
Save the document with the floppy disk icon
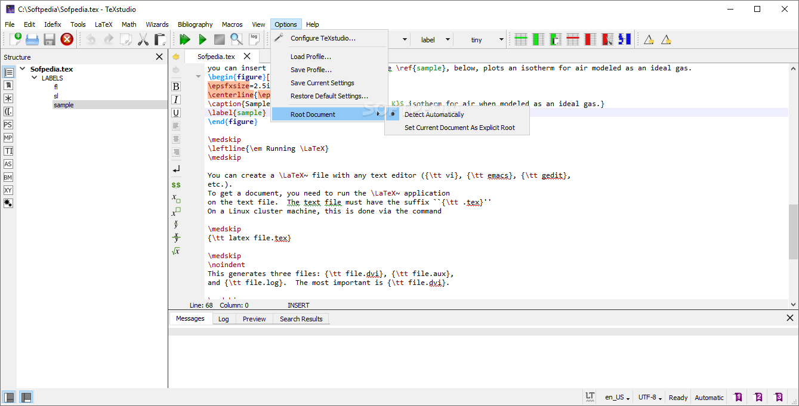pyautogui.click(x=50, y=39)
